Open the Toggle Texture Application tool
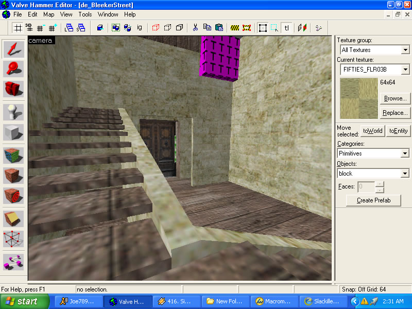Screen dimensions: 412x309 tap(13, 155)
